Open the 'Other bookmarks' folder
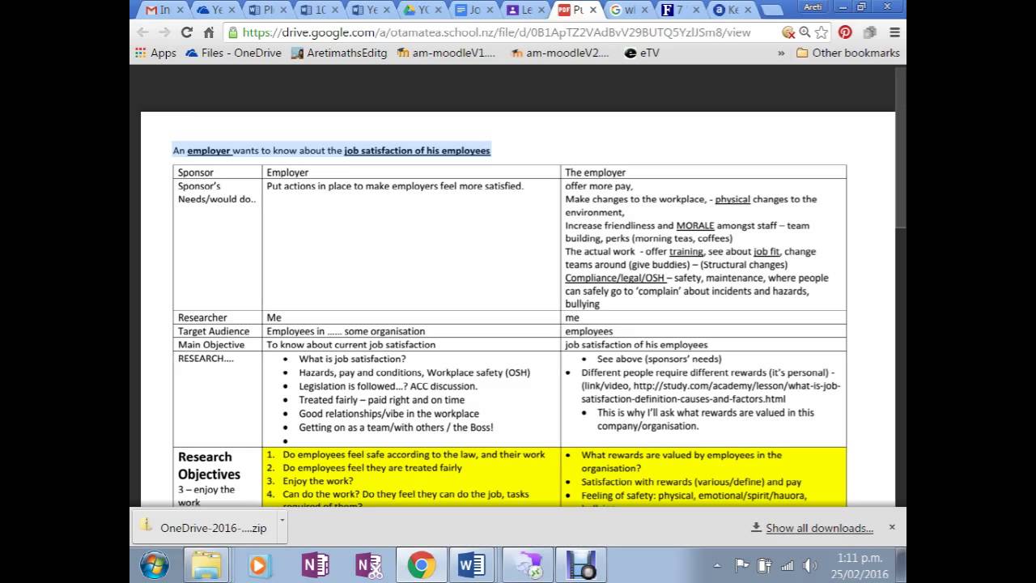 (848, 53)
